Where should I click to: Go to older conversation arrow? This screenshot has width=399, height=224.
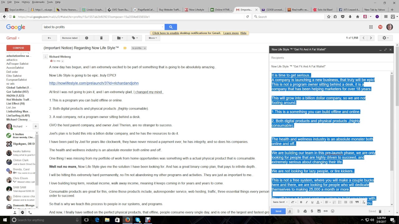(x=371, y=38)
